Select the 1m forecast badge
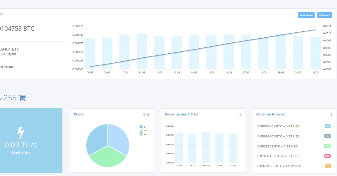 (327, 146)
